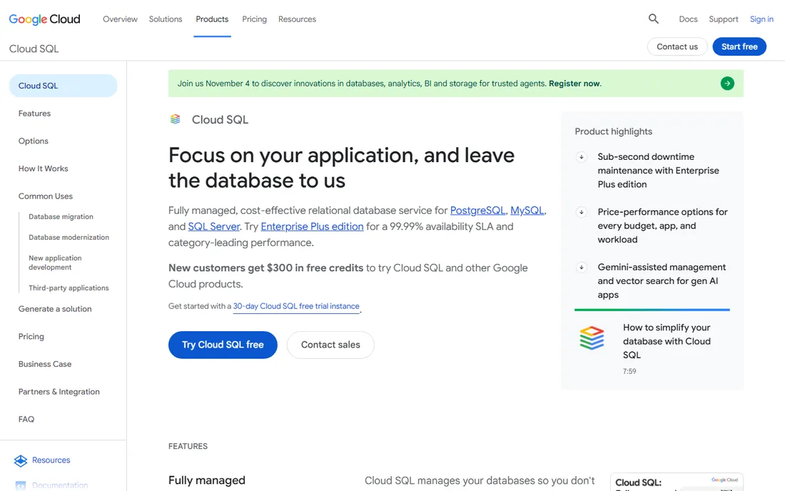Follow the PostgreSQL link
This screenshot has width=785, height=491.
pos(477,211)
